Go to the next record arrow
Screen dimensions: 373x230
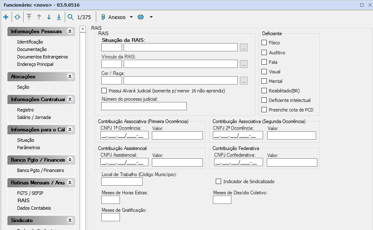tap(49, 17)
